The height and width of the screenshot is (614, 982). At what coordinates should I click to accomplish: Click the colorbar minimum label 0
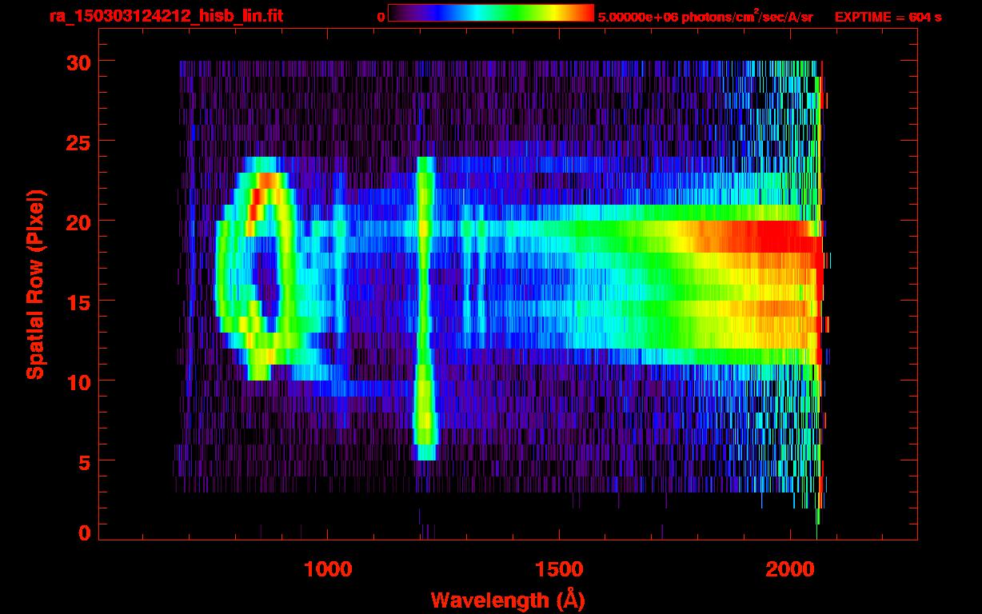(x=381, y=17)
